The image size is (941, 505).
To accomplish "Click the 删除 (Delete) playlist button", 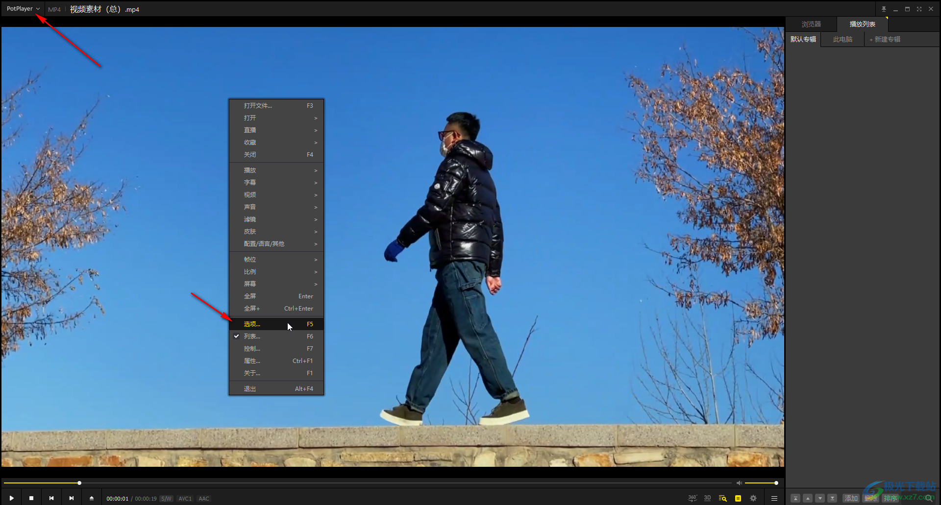I will 871,498.
